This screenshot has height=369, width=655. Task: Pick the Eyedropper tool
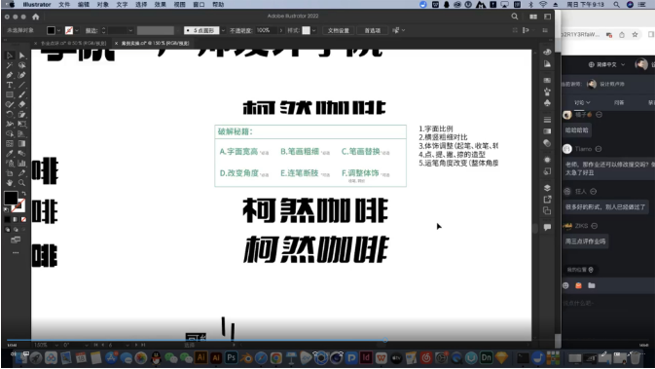point(9,154)
